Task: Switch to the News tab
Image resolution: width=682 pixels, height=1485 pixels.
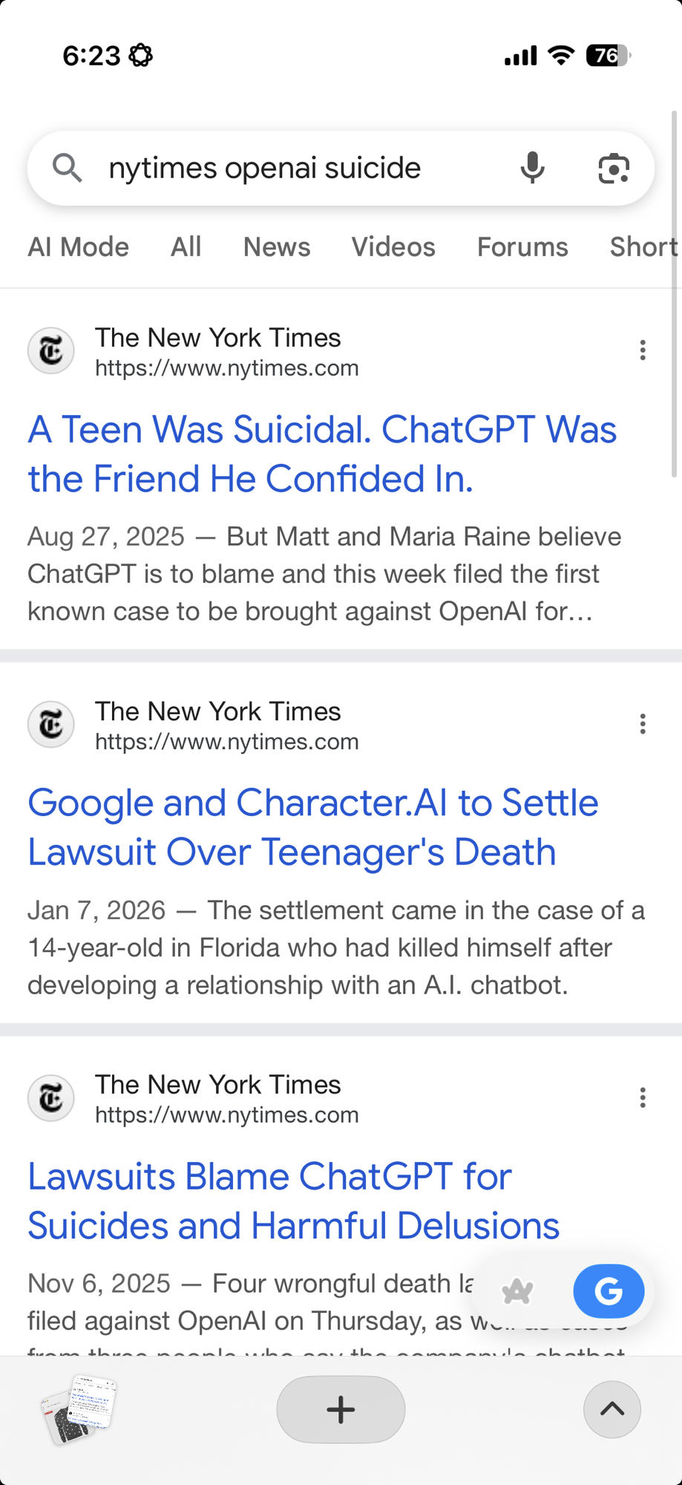Action: click(x=277, y=247)
